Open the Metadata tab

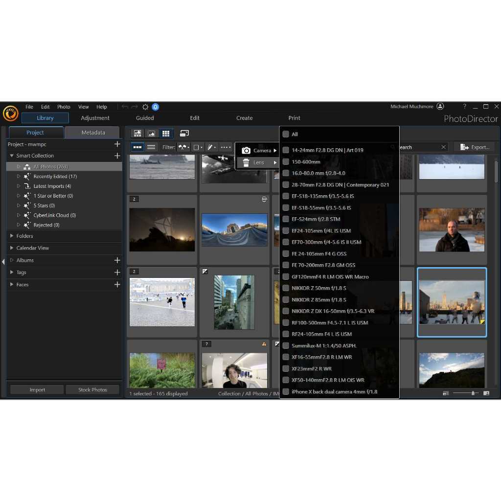[93, 133]
